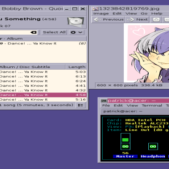Viewport: 169px width, 169px height.
Task: Toggle Master mute indicator OO in alsamixer
Action: point(125,147)
